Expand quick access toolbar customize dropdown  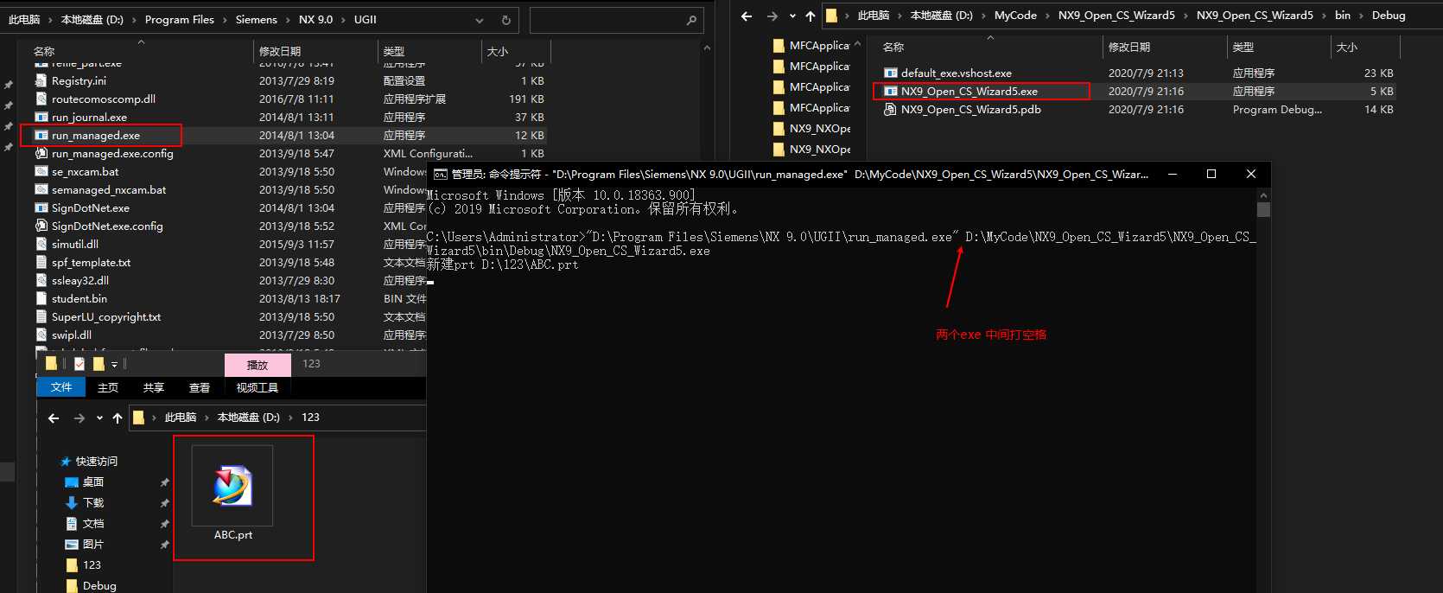114,364
